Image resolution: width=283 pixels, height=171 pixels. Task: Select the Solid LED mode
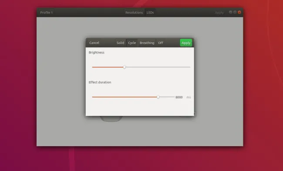[x=120, y=43]
